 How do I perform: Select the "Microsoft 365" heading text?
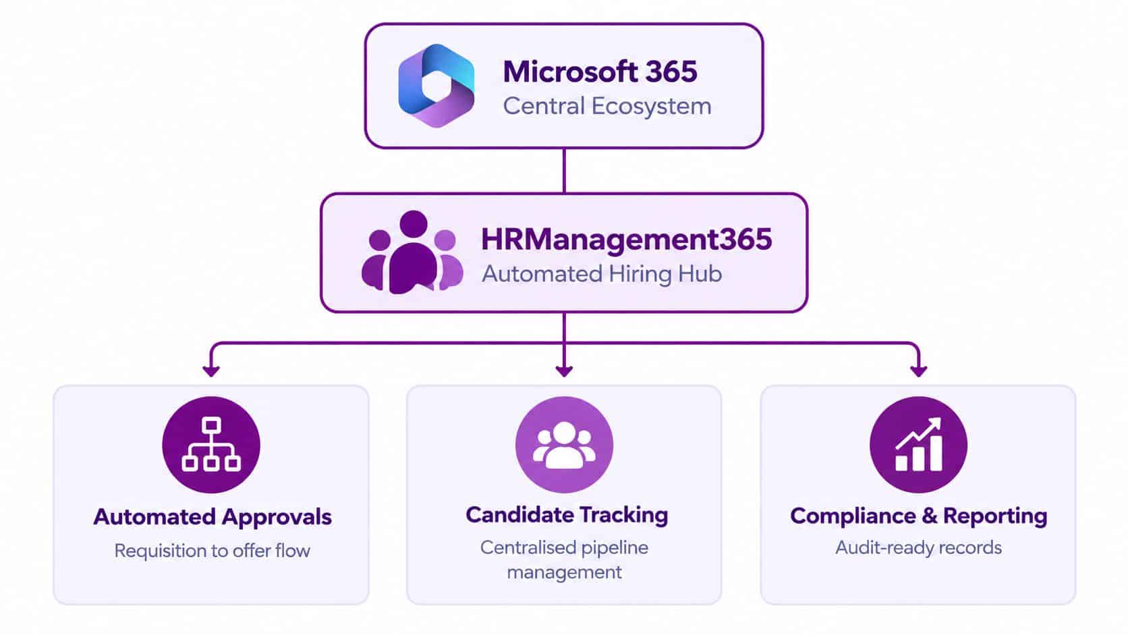click(600, 72)
